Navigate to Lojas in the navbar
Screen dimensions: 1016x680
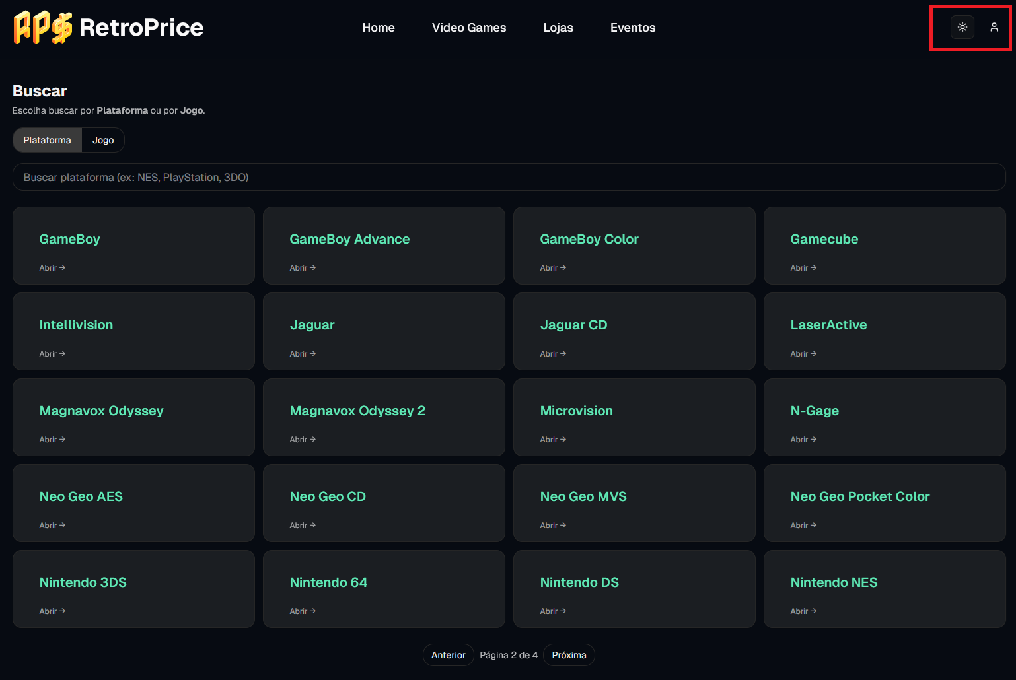click(x=558, y=28)
